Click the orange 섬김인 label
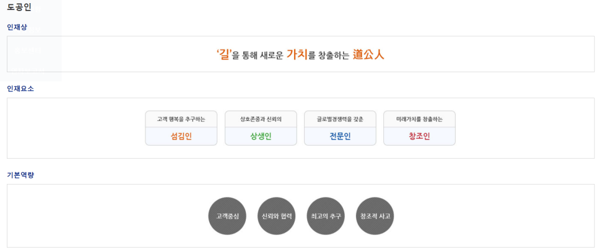The width and height of the screenshot is (598, 250). coord(181,136)
